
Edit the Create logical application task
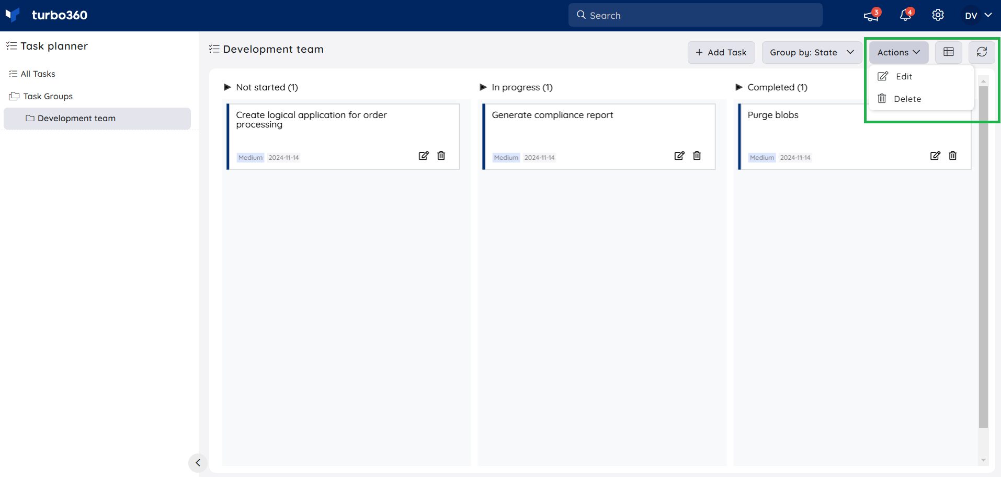424,156
